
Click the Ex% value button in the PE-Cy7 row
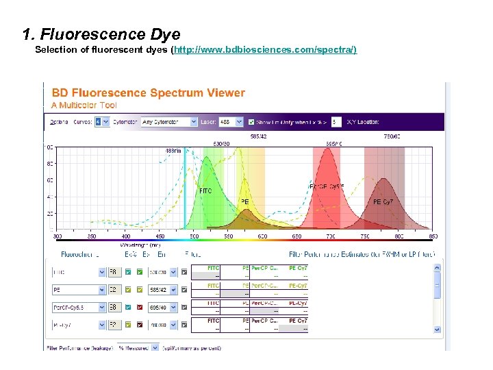click(x=114, y=325)
